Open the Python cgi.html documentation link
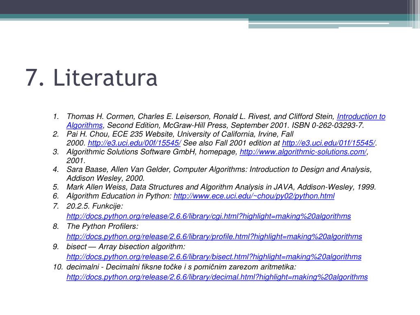 [x=209, y=216]
